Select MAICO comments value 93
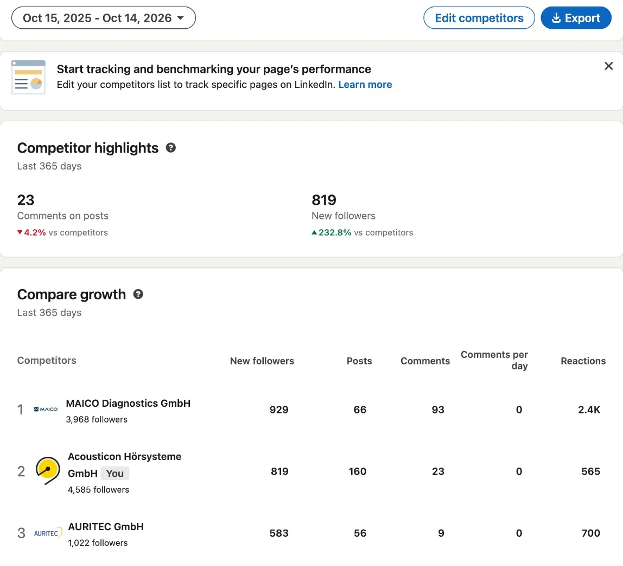The height and width of the screenshot is (566, 623). (438, 410)
